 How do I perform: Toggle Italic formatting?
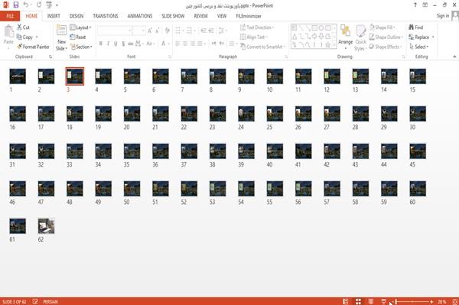click(108, 44)
